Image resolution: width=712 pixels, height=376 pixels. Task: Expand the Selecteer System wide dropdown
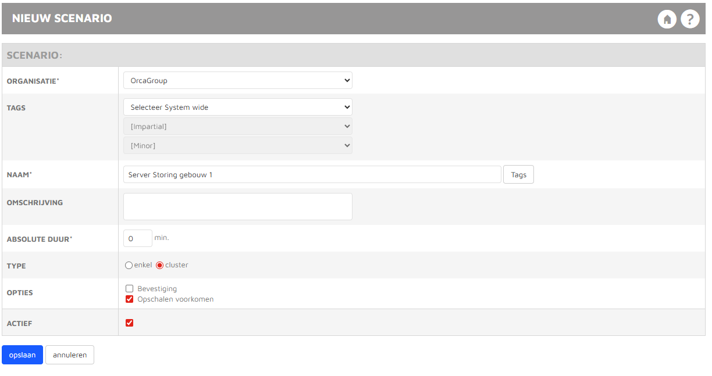[x=238, y=107]
